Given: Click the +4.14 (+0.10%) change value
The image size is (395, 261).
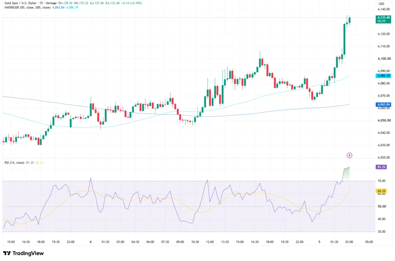Looking at the screenshot, I should coord(131,3).
